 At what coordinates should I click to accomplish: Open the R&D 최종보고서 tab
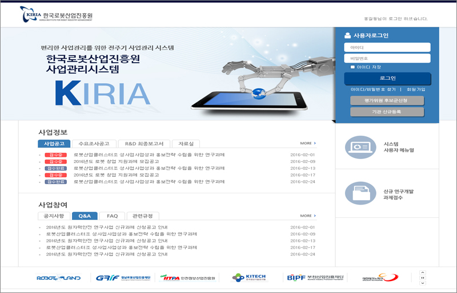pos(144,144)
